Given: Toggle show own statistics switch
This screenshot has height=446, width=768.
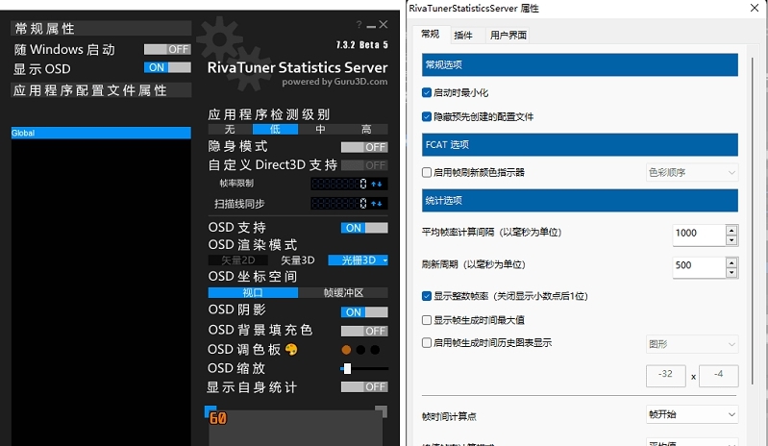Looking at the screenshot, I should click(x=364, y=386).
